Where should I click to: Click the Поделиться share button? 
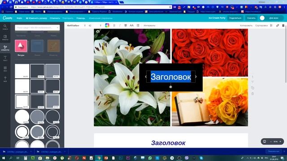point(235,18)
